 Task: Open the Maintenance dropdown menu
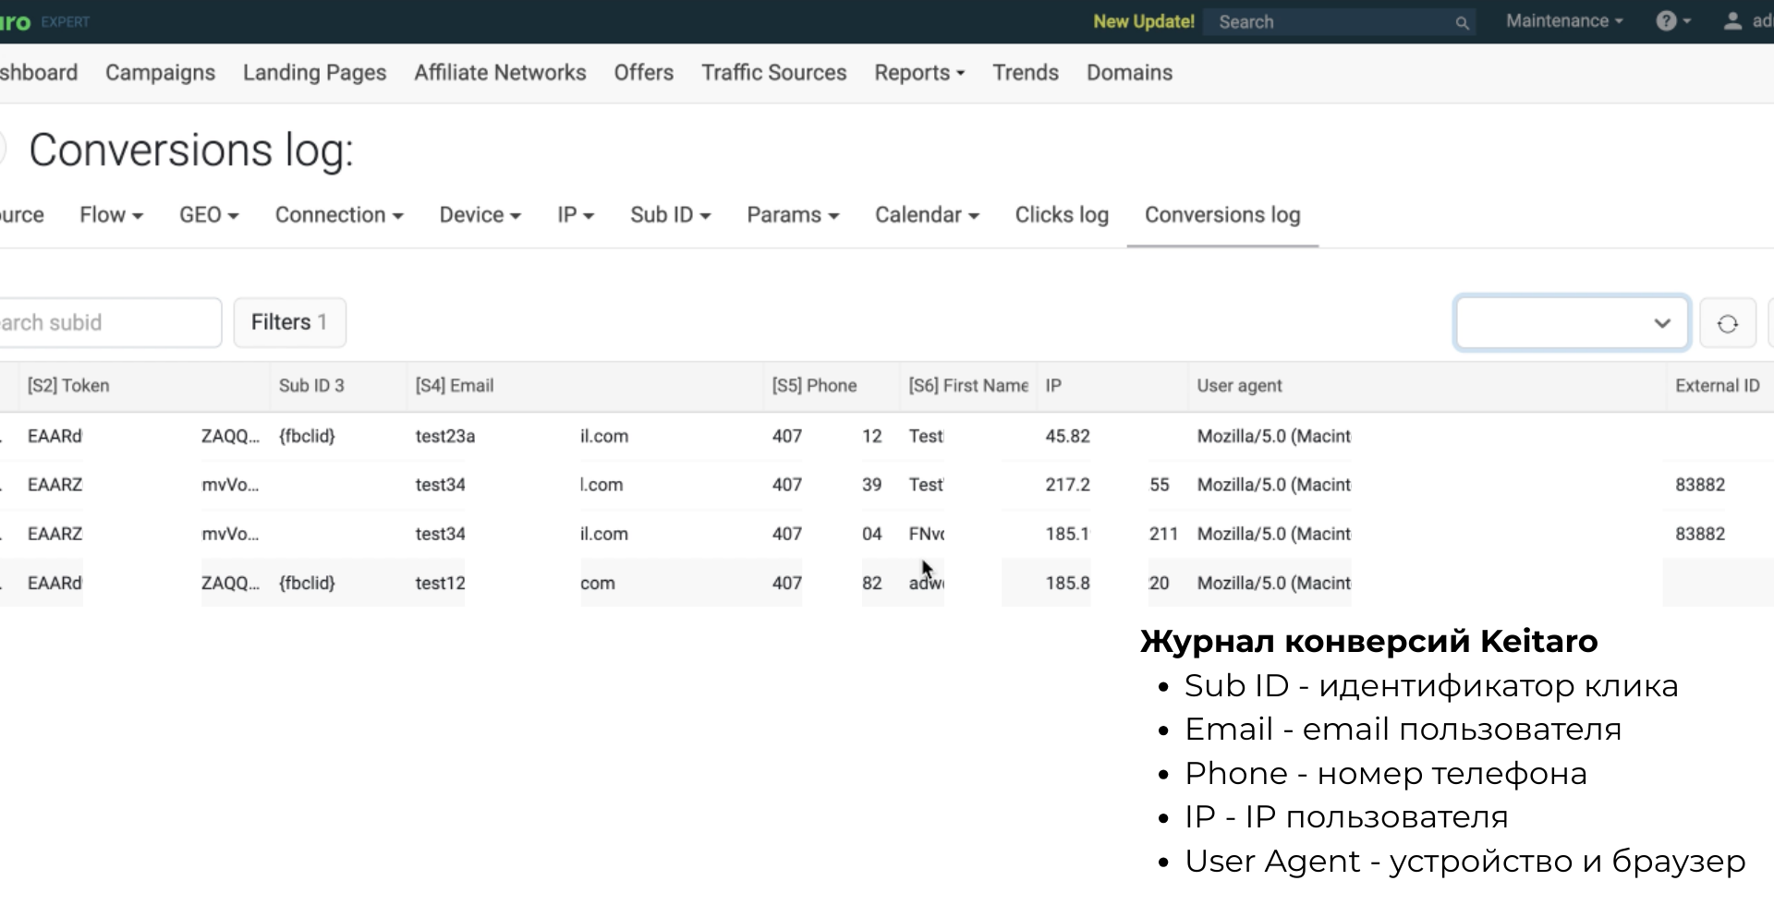[1563, 21]
